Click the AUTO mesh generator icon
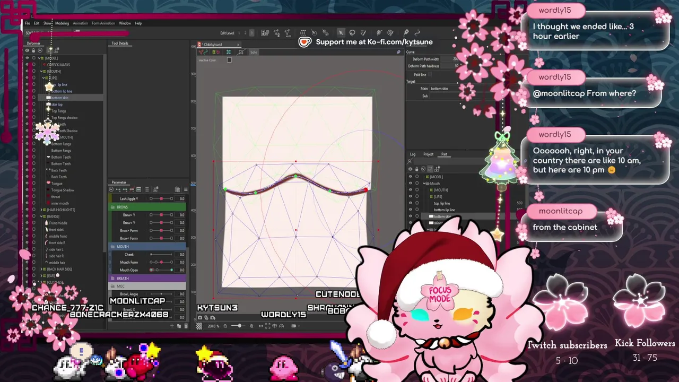The width and height of the screenshot is (679, 382). point(288,33)
